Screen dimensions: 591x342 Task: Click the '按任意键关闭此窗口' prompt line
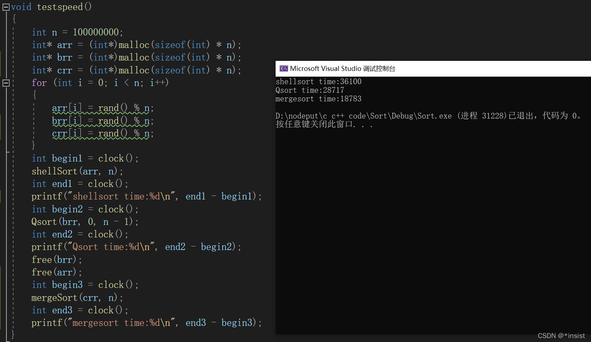[324, 124]
